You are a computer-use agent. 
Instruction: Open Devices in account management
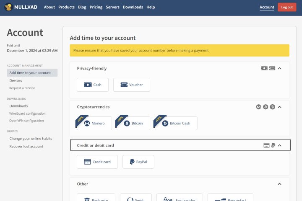pyautogui.click(x=16, y=80)
